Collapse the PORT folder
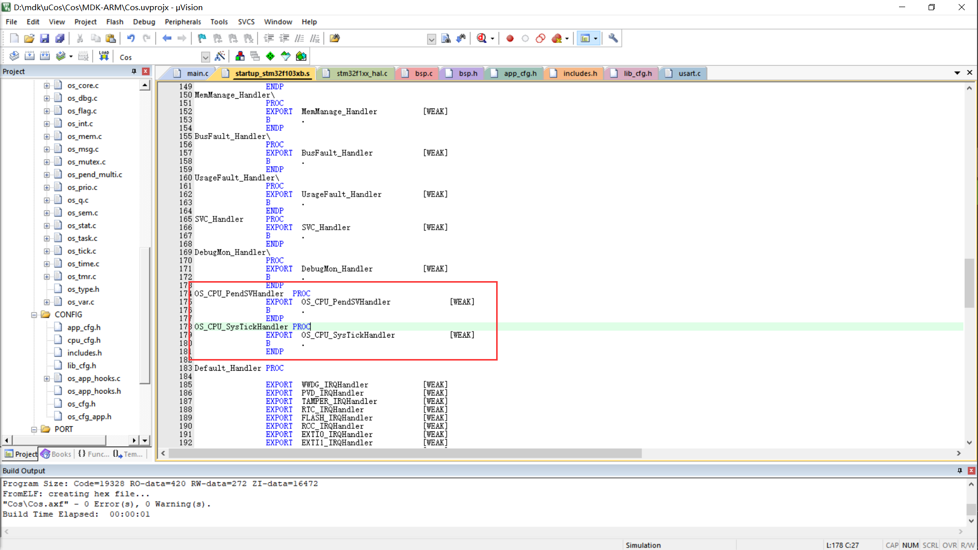The width and height of the screenshot is (978, 550). [x=34, y=429]
